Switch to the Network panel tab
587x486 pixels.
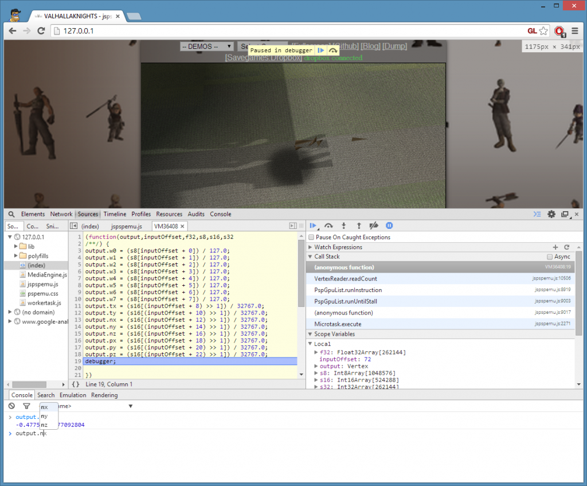pos(61,214)
